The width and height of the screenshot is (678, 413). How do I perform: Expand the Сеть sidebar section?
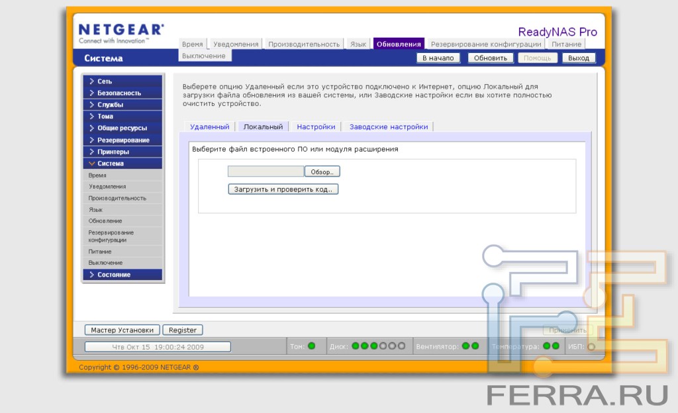point(122,81)
